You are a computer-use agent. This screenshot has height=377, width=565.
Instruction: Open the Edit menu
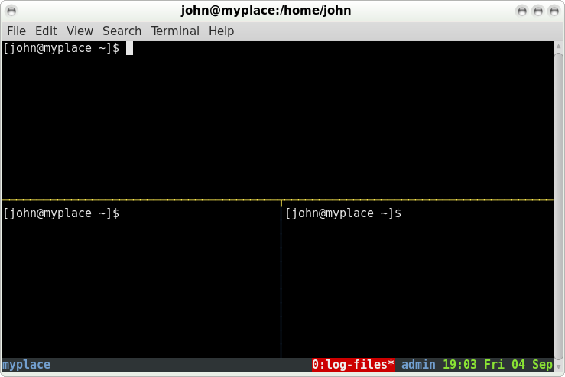pyautogui.click(x=46, y=31)
